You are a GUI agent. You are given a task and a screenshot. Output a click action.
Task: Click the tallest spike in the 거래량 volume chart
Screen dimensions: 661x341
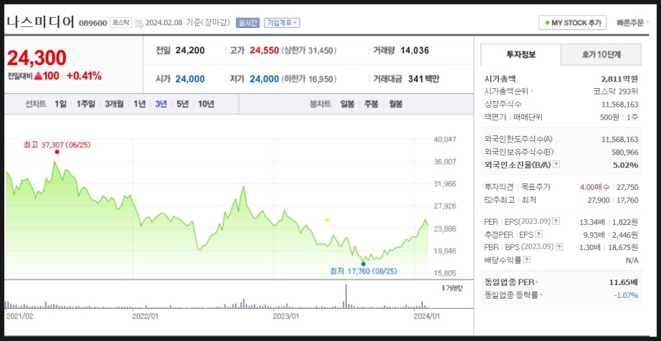coord(346,297)
